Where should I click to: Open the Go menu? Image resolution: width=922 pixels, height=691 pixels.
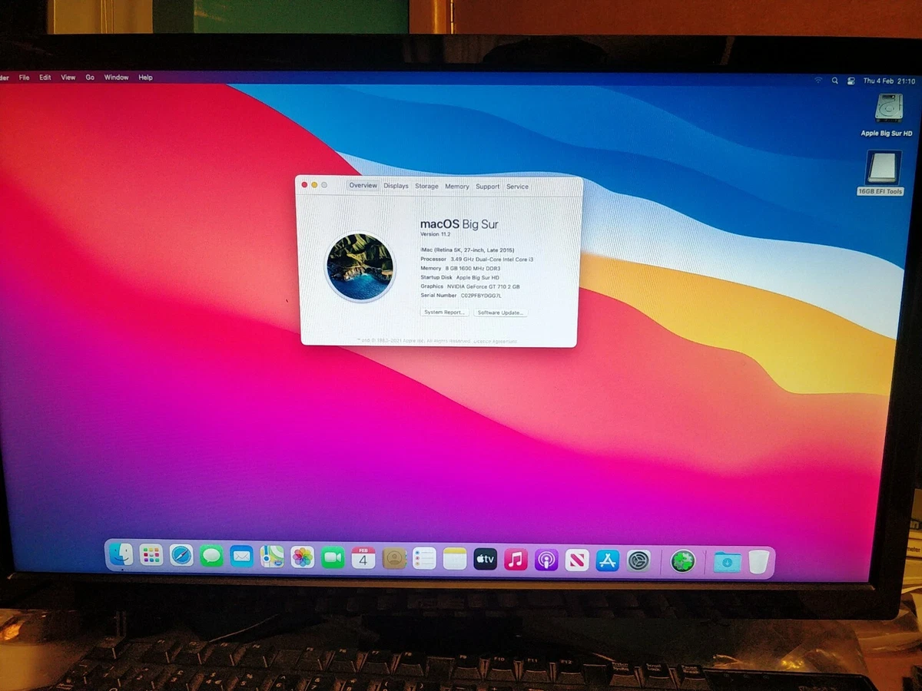point(90,78)
